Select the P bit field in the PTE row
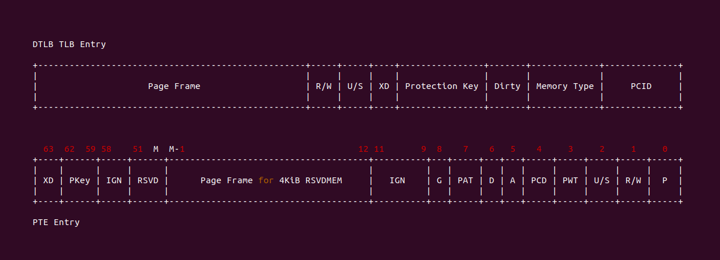This screenshot has height=260, width=720. 665,180
